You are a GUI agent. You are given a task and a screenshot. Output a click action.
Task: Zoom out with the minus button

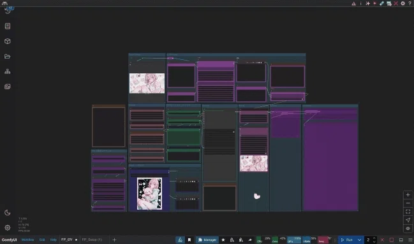408,203
